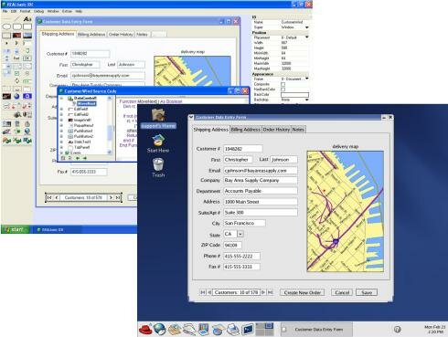448x337 pixels.
Task: Pick the 'OK' PushButton control in the palette
Action: pyautogui.click(x=27, y=58)
